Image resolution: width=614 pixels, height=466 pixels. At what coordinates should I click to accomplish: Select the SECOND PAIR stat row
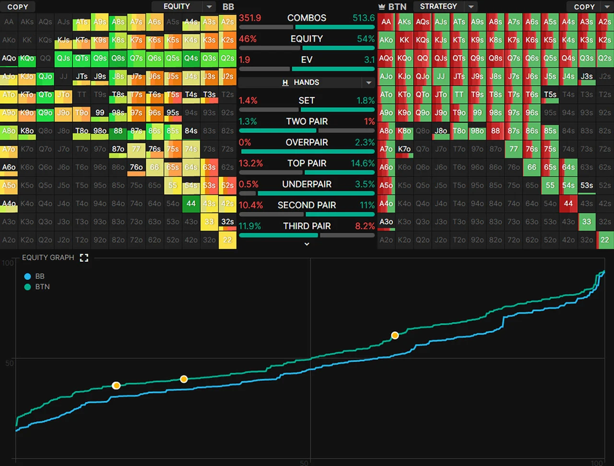[x=307, y=205]
